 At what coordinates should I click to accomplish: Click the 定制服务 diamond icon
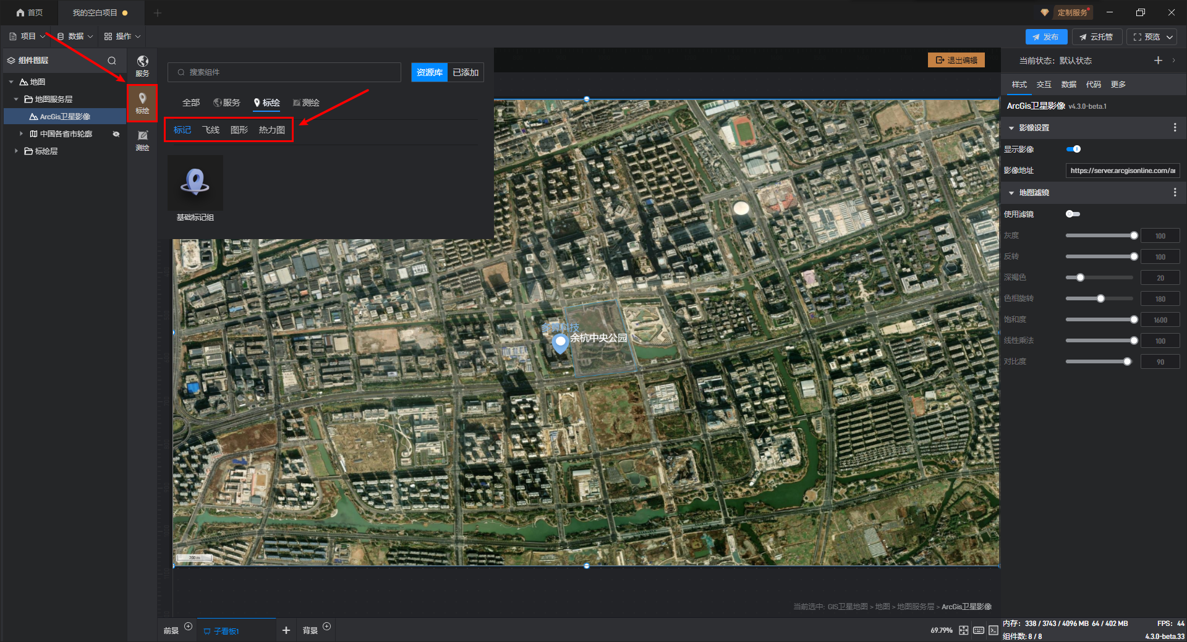pos(1045,12)
